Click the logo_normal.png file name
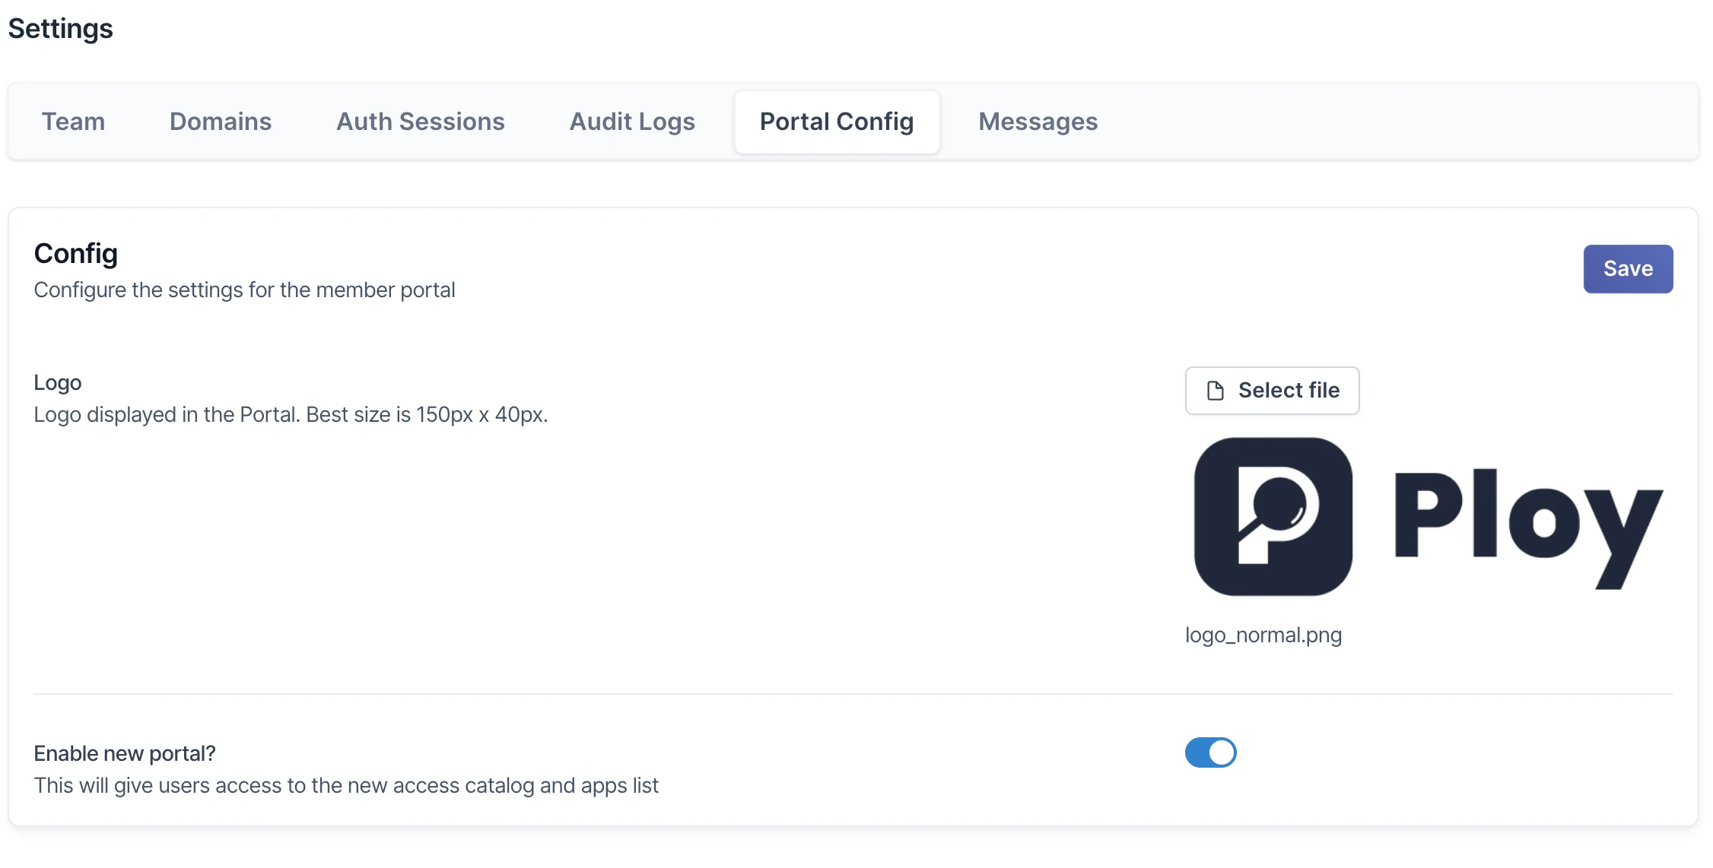Viewport: 1713px width, 868px height. tap(1263, 635)
